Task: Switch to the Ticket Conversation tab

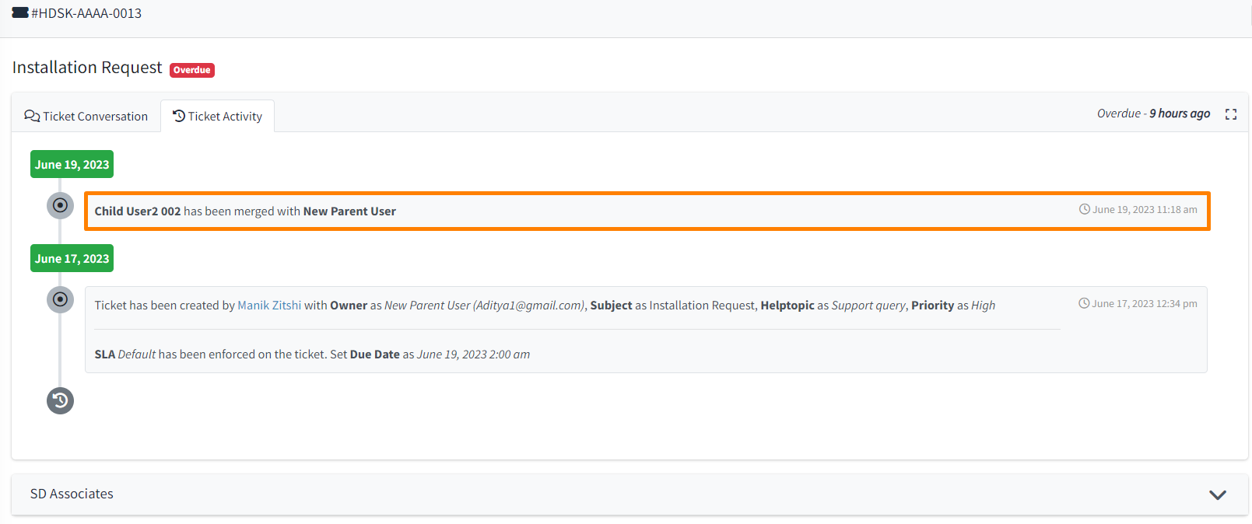Action: pyautogui.click(x=86, y=117)
